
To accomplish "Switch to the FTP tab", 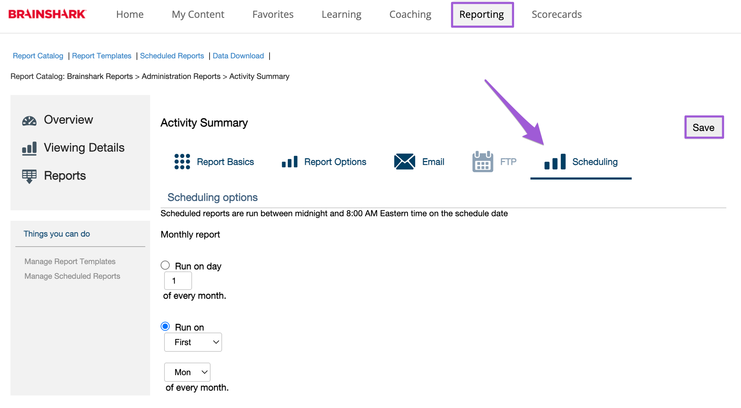I will [x=508, y=162].
